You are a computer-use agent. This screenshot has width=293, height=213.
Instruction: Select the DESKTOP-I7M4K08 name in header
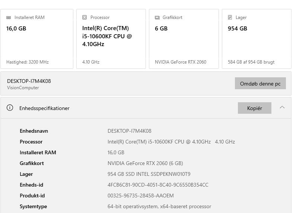point(29,81)
